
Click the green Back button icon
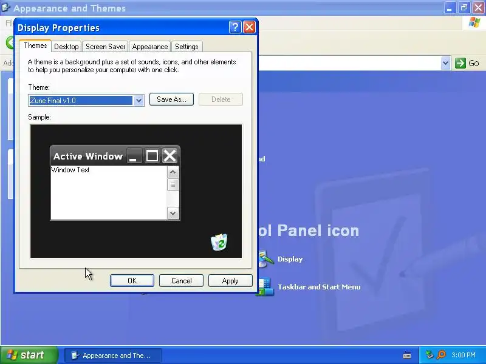tap(10, 42)
